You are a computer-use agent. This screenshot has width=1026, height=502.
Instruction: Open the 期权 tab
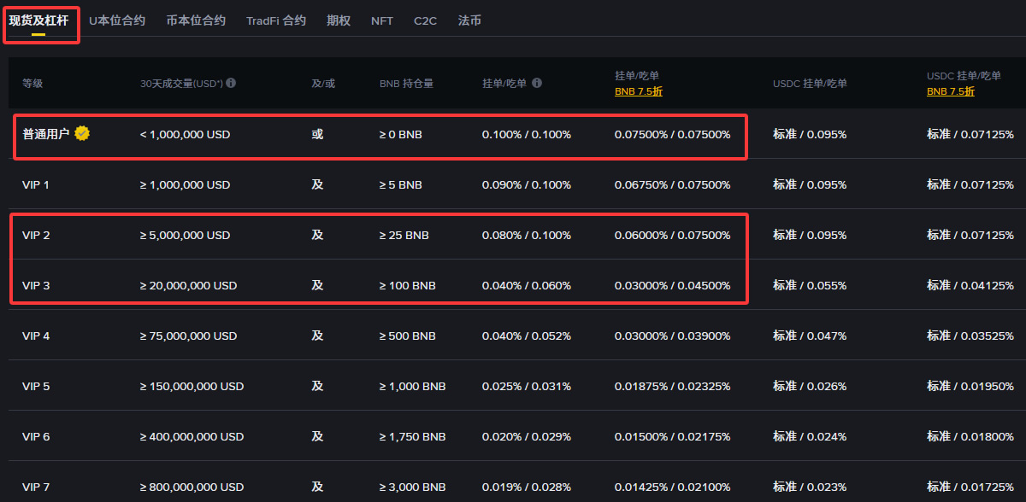pyautogui.click(x=339, y=20)
